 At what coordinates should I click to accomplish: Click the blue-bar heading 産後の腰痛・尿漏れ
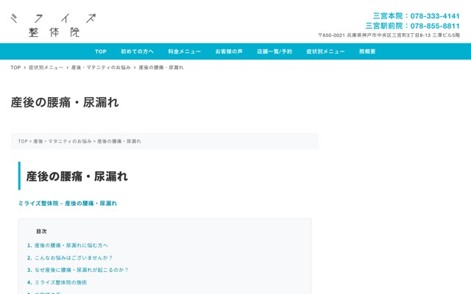click(77, 176)
